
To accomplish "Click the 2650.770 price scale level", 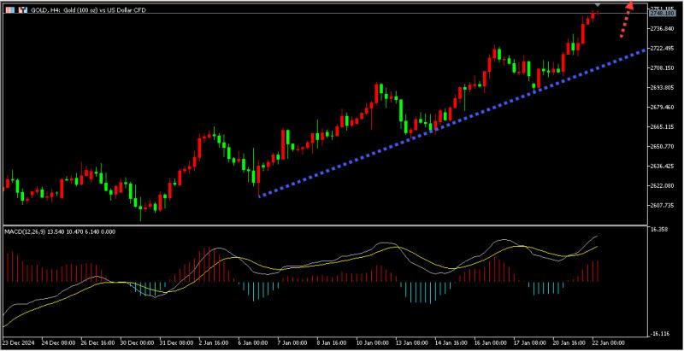I will [663, 146].
